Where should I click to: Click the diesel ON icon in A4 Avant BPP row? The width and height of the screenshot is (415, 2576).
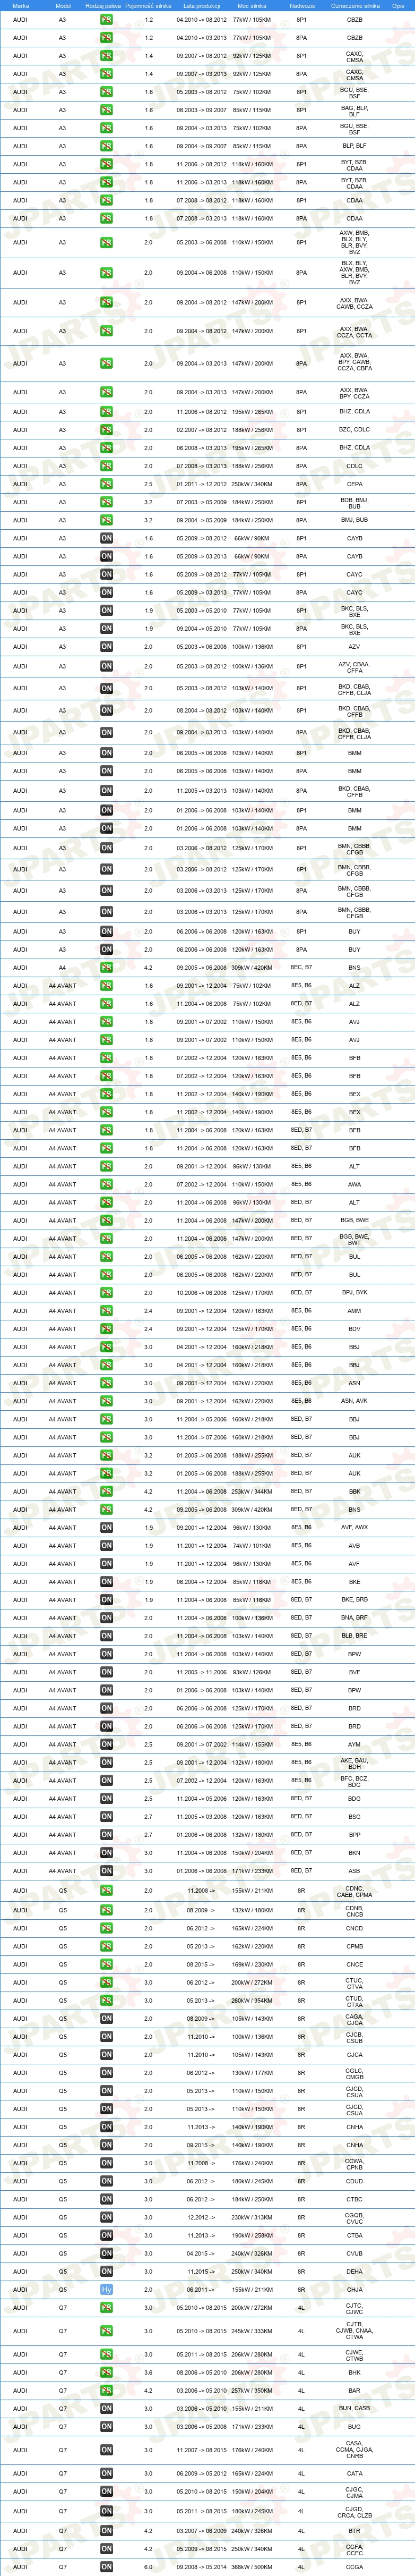point(106,1835)
